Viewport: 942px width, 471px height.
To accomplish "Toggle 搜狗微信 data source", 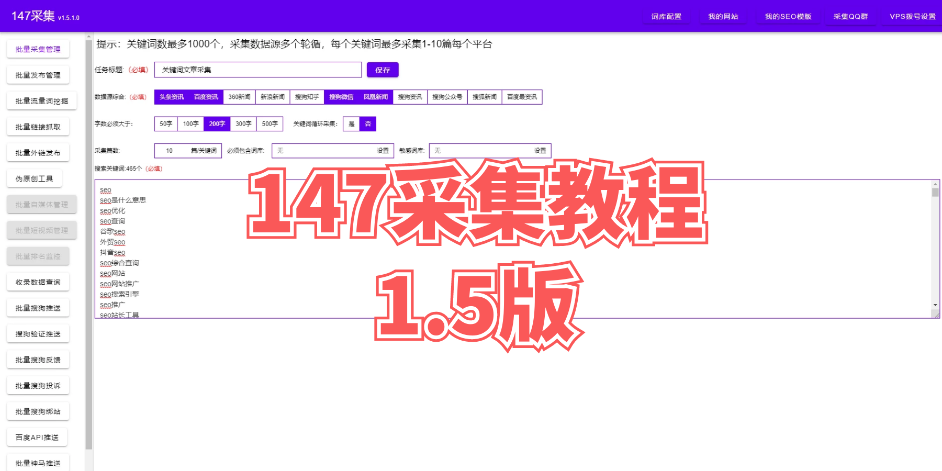I will [x=341, y=97].
